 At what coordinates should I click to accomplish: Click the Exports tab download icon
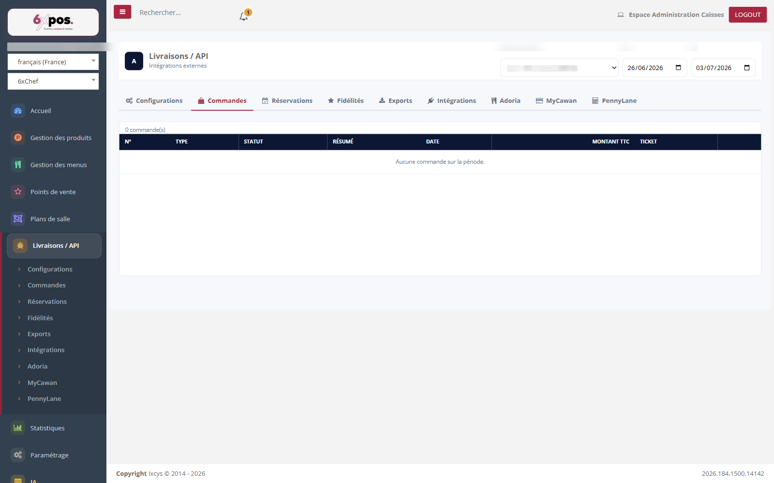pyautogui.click(x=382, y=101)
